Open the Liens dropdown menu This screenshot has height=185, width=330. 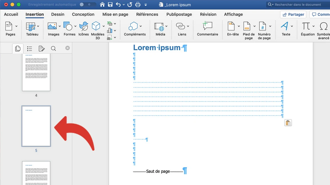click(188, 26)
